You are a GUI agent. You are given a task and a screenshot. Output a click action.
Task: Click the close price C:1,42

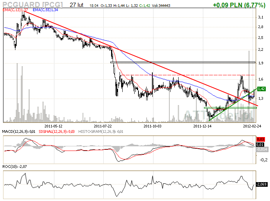pyautogui.click(x=145, y=6)
